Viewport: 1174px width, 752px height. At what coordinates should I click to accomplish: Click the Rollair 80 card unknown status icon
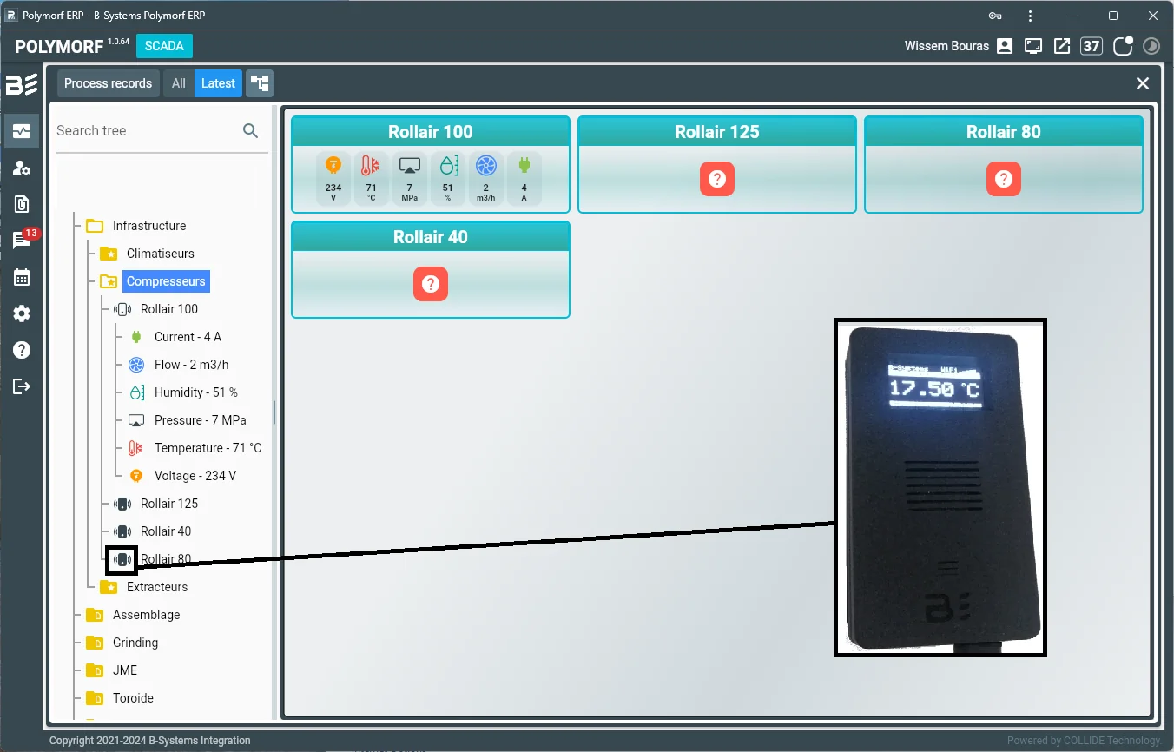[1004, 179]
